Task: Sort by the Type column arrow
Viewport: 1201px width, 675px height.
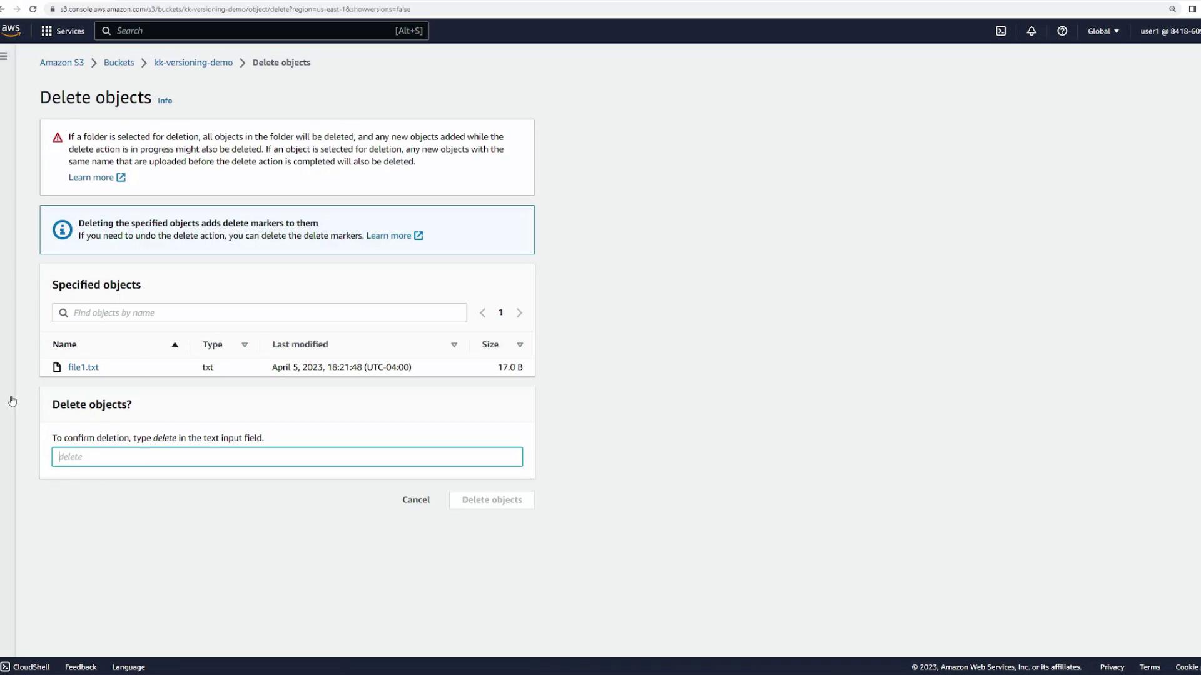Action: (245, 345)
